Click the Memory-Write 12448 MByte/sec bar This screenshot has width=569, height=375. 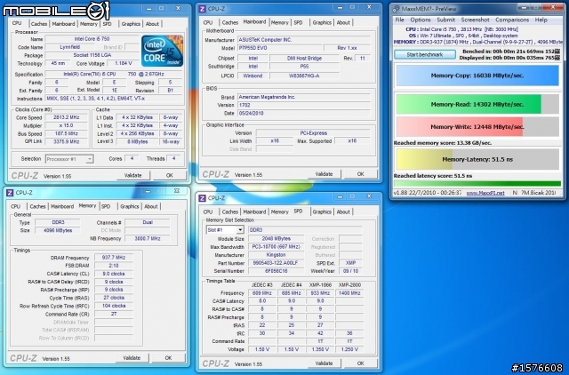pyautogui.click(x=477, y=127)
